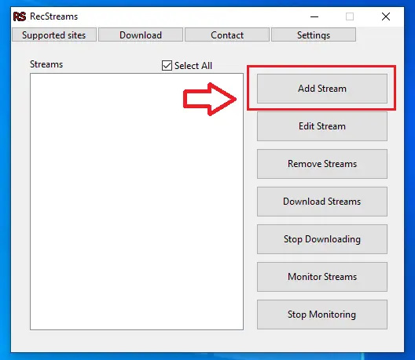Click Stop Monitoring button

[322, 315]
